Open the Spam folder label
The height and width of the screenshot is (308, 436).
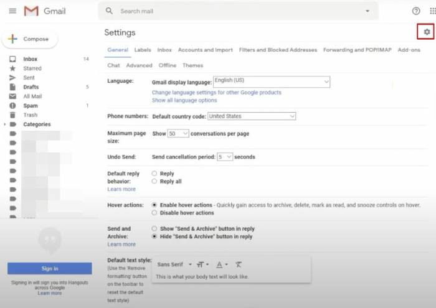coord(31,106)
